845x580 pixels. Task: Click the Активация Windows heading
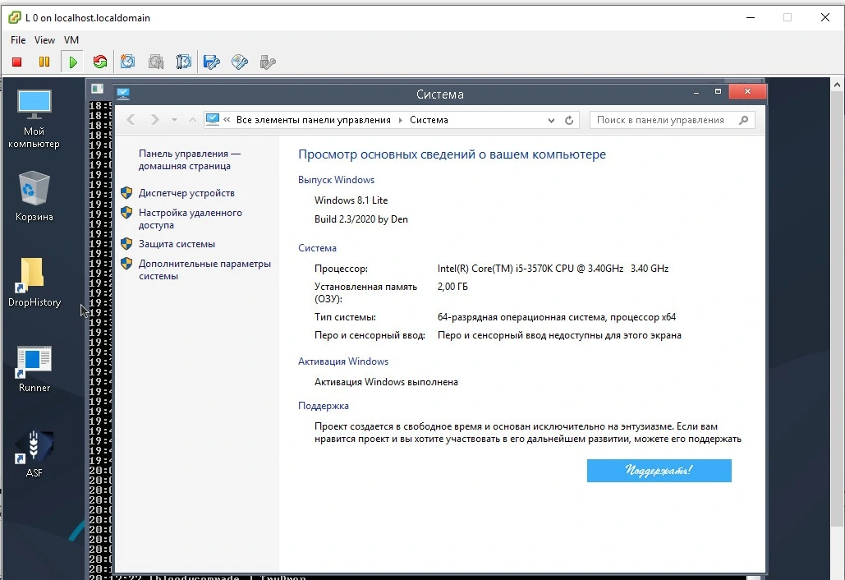[x=342, y=361]
